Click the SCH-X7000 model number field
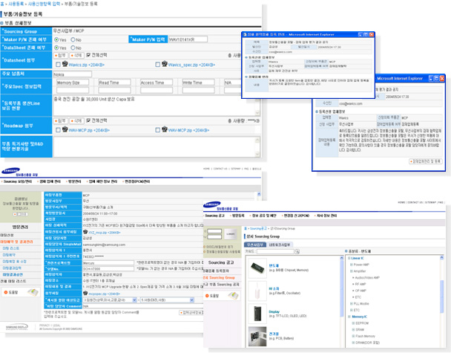This screenshot has width=451, height=353. pos(108,268)
